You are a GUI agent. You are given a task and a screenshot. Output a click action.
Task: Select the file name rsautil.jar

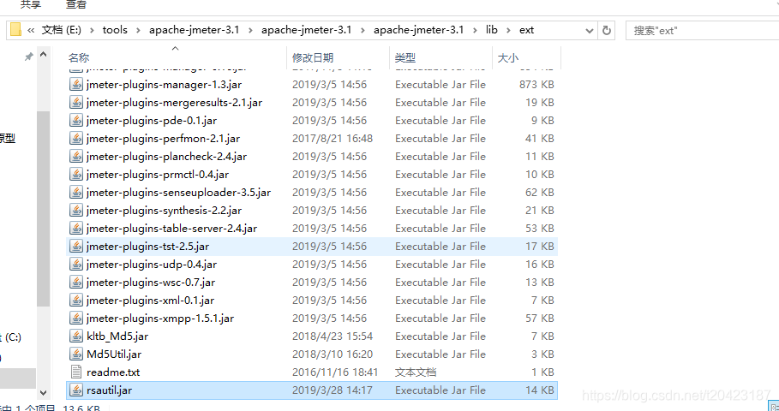click(x=110, y=390)
